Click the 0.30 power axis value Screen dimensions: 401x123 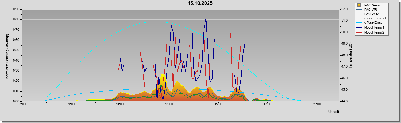pos(16,71)
